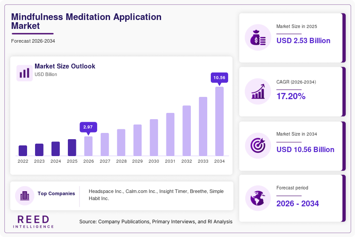The height and width of the screenshot is (237, 355).
Task: Click the 2029 bar in chart
Action: [138, 140]
